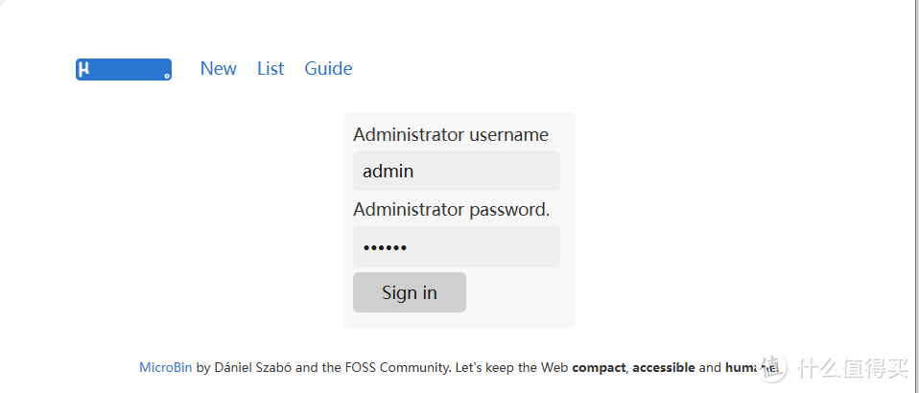Viewport: 919px width, 393px height.
Task: Click the small circle at the logo's right end
Action: coord(167,75)
